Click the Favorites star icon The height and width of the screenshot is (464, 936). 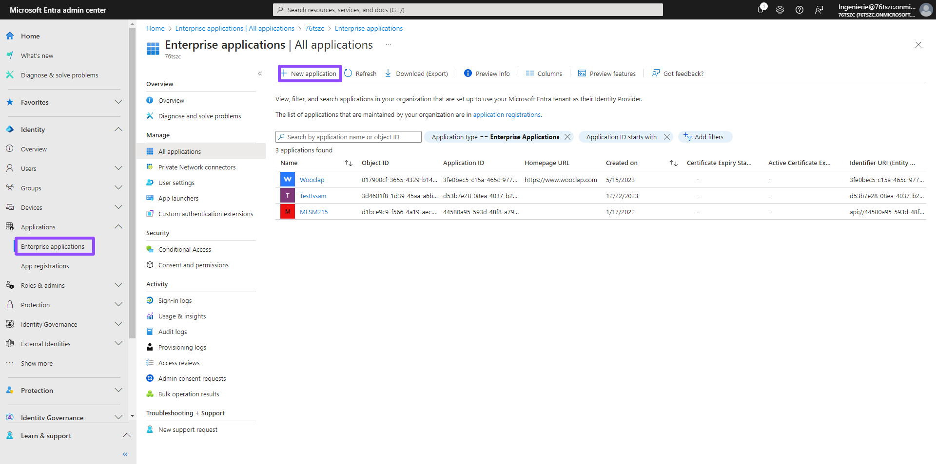10,102
